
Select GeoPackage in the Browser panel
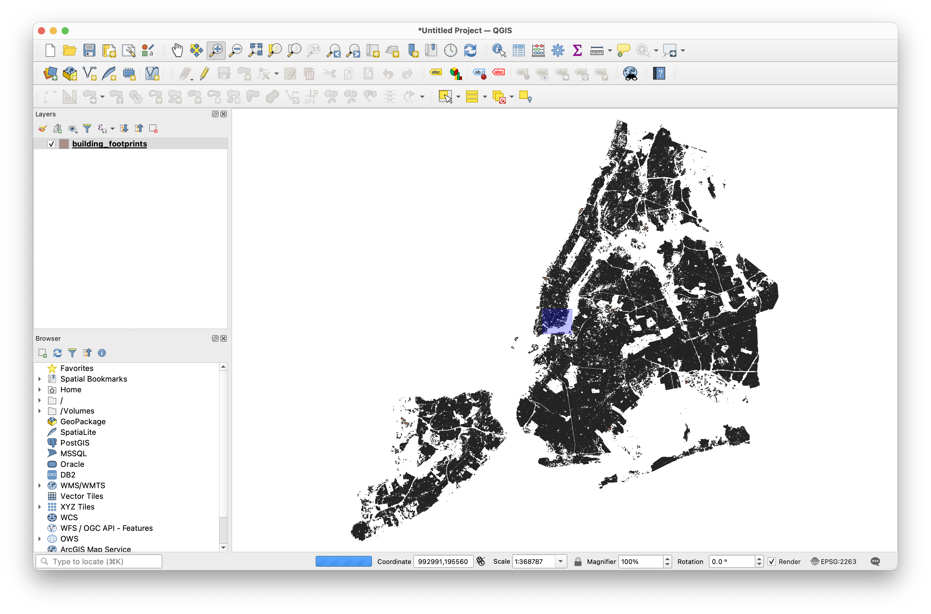83,422
